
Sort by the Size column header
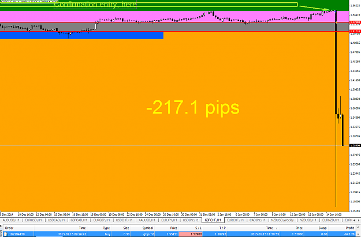(x=126, y=228)
